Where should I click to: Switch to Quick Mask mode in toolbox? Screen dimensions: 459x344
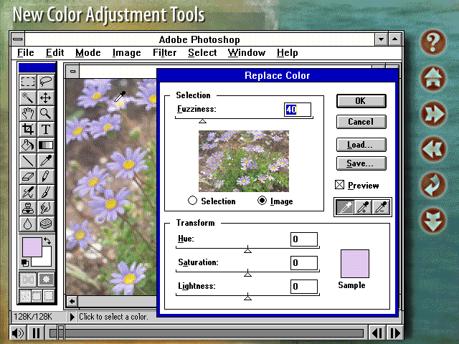tap(46, 279)
